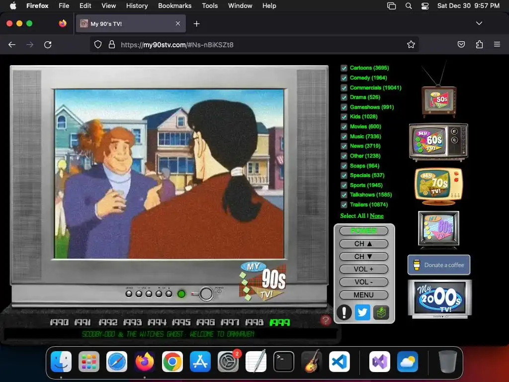
Task: Click the Donate a coffee button
Action: [439, 265]
